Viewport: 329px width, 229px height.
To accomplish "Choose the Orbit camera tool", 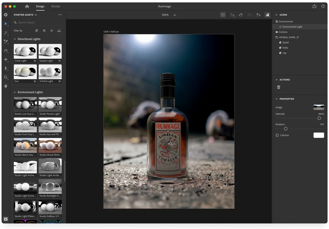I will (x=6, y=51).
